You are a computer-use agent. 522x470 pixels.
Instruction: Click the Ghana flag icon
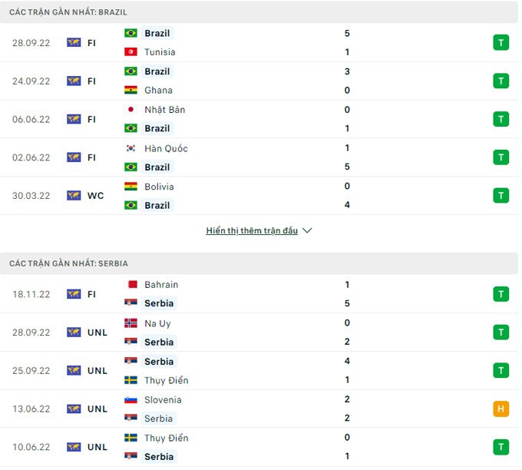tap(130, 90)
